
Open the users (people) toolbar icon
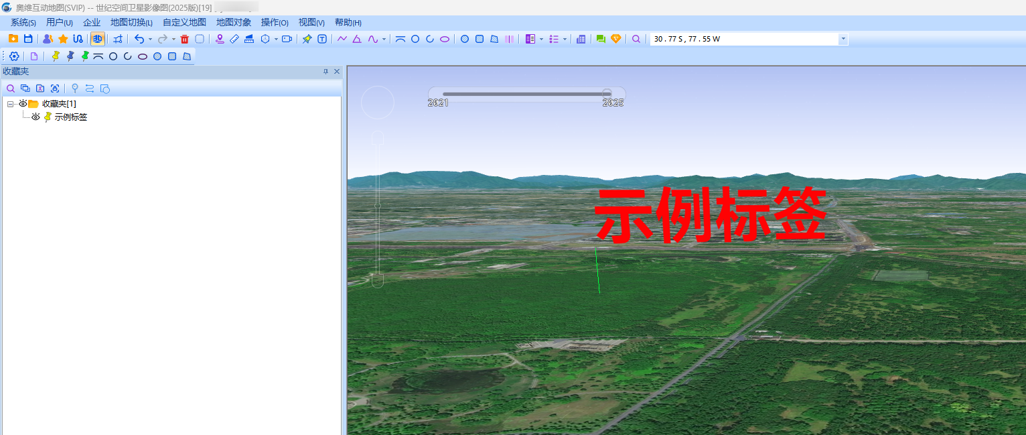point(48,39)
